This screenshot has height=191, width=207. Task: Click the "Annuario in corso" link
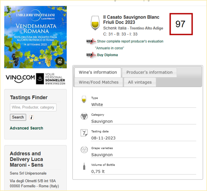pos(109,48)
